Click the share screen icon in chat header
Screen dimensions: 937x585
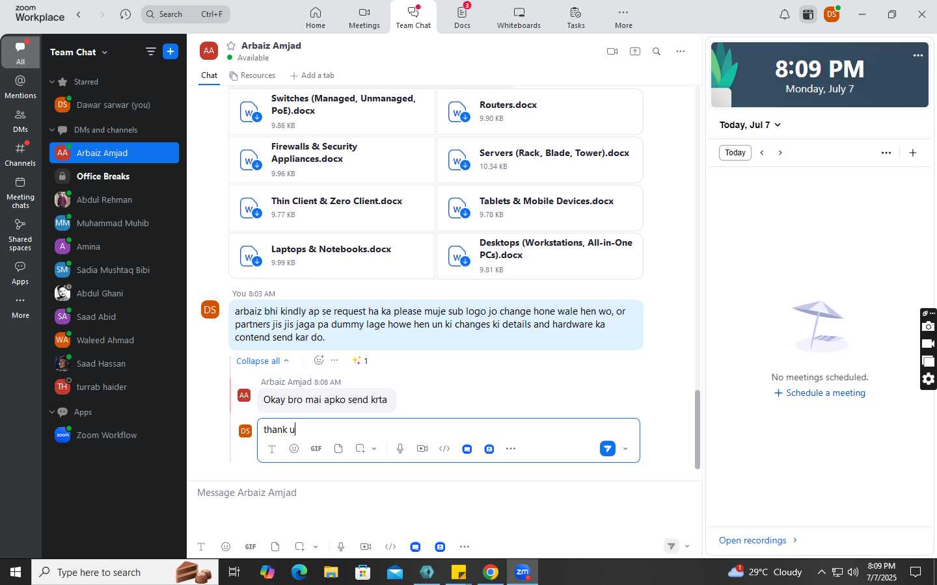635,51
